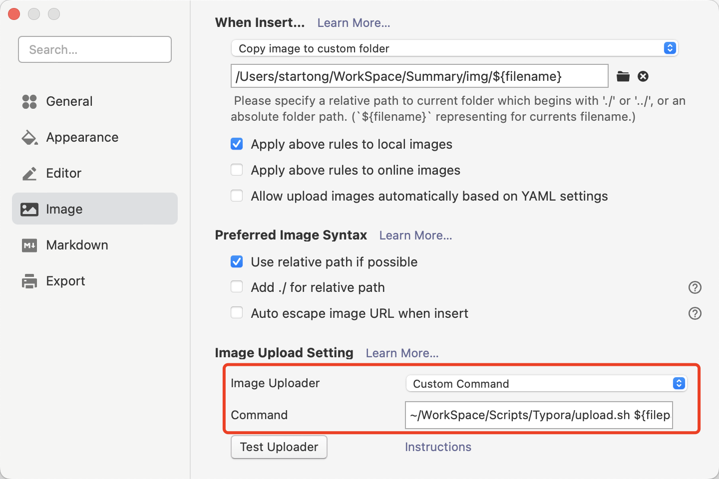Enable Auto escape image URL when insert
719x479 pixels.
(x=237, y=313)
